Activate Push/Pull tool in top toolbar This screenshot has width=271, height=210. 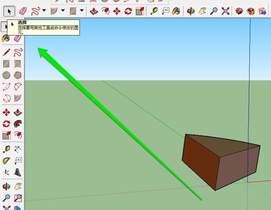point(94,11)
